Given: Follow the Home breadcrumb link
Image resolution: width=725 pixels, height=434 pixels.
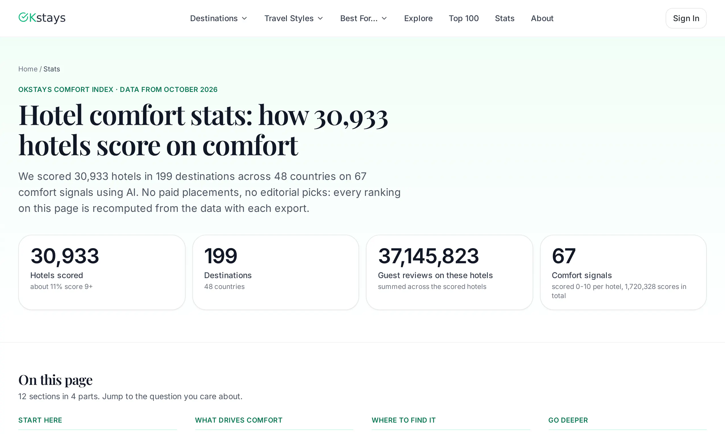Looking at the screenshot, I should tap(28, 69).
